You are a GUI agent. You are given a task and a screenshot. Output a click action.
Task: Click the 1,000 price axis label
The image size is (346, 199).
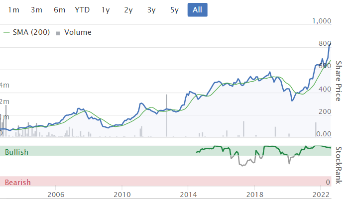coord(322,21)
